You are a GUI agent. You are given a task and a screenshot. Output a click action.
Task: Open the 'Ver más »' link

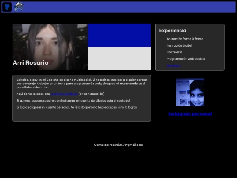point(174,65)
